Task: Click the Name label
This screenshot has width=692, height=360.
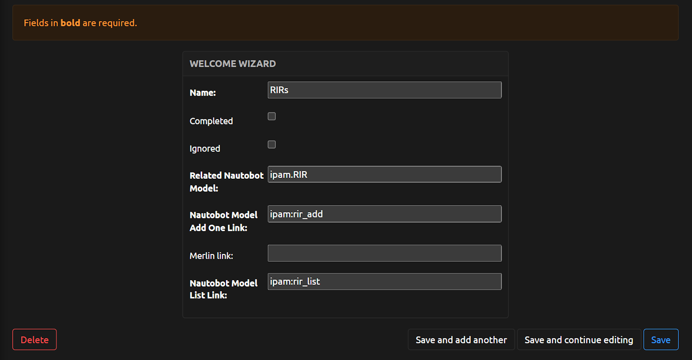Action: (x=203, y=93)
